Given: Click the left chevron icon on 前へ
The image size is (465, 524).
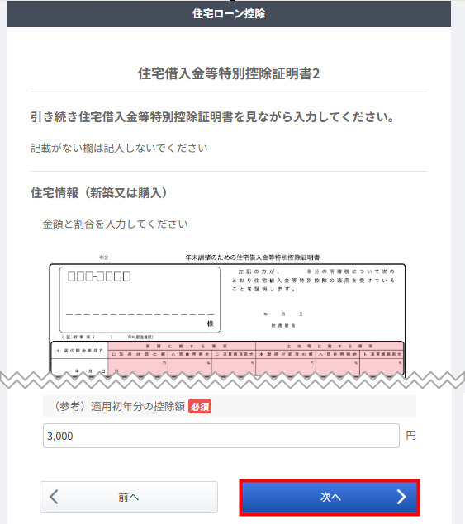Looking at the screenshot, I should click(x=54, y=497).
